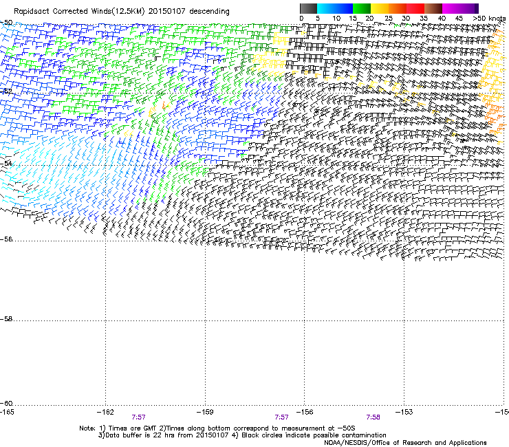Click the -156 longitude axis label
Screen dimensions: 509x447
pyautogui.click(x=305, y=412)
